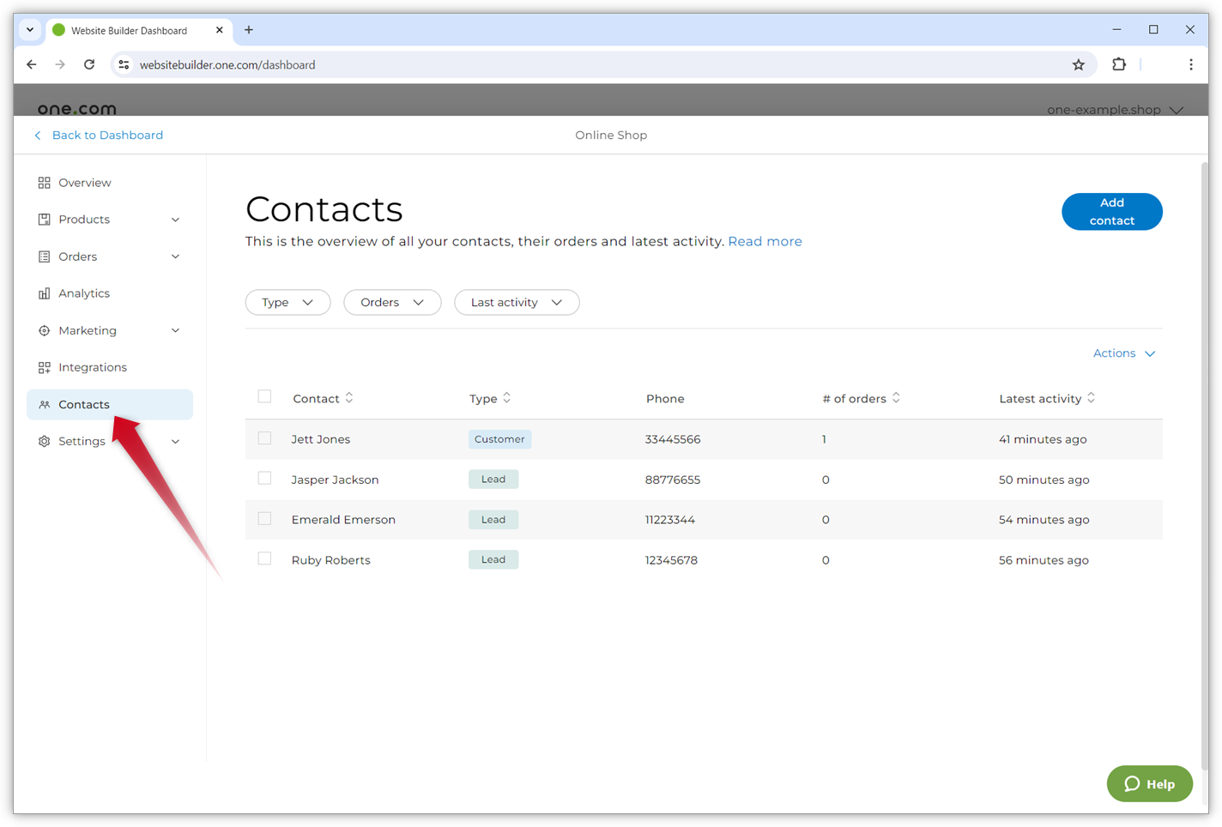This screenshot has height=827, width=1222.
Task: Reload the page with refresh icon
Action: tap(89, 64)
